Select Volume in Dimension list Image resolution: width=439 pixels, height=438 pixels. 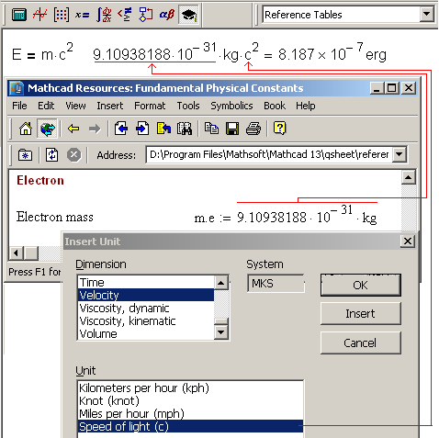146,333
